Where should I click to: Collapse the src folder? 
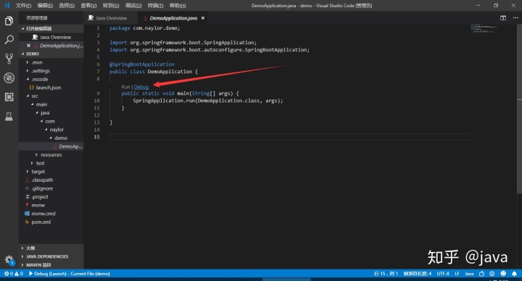pos(51,96)
